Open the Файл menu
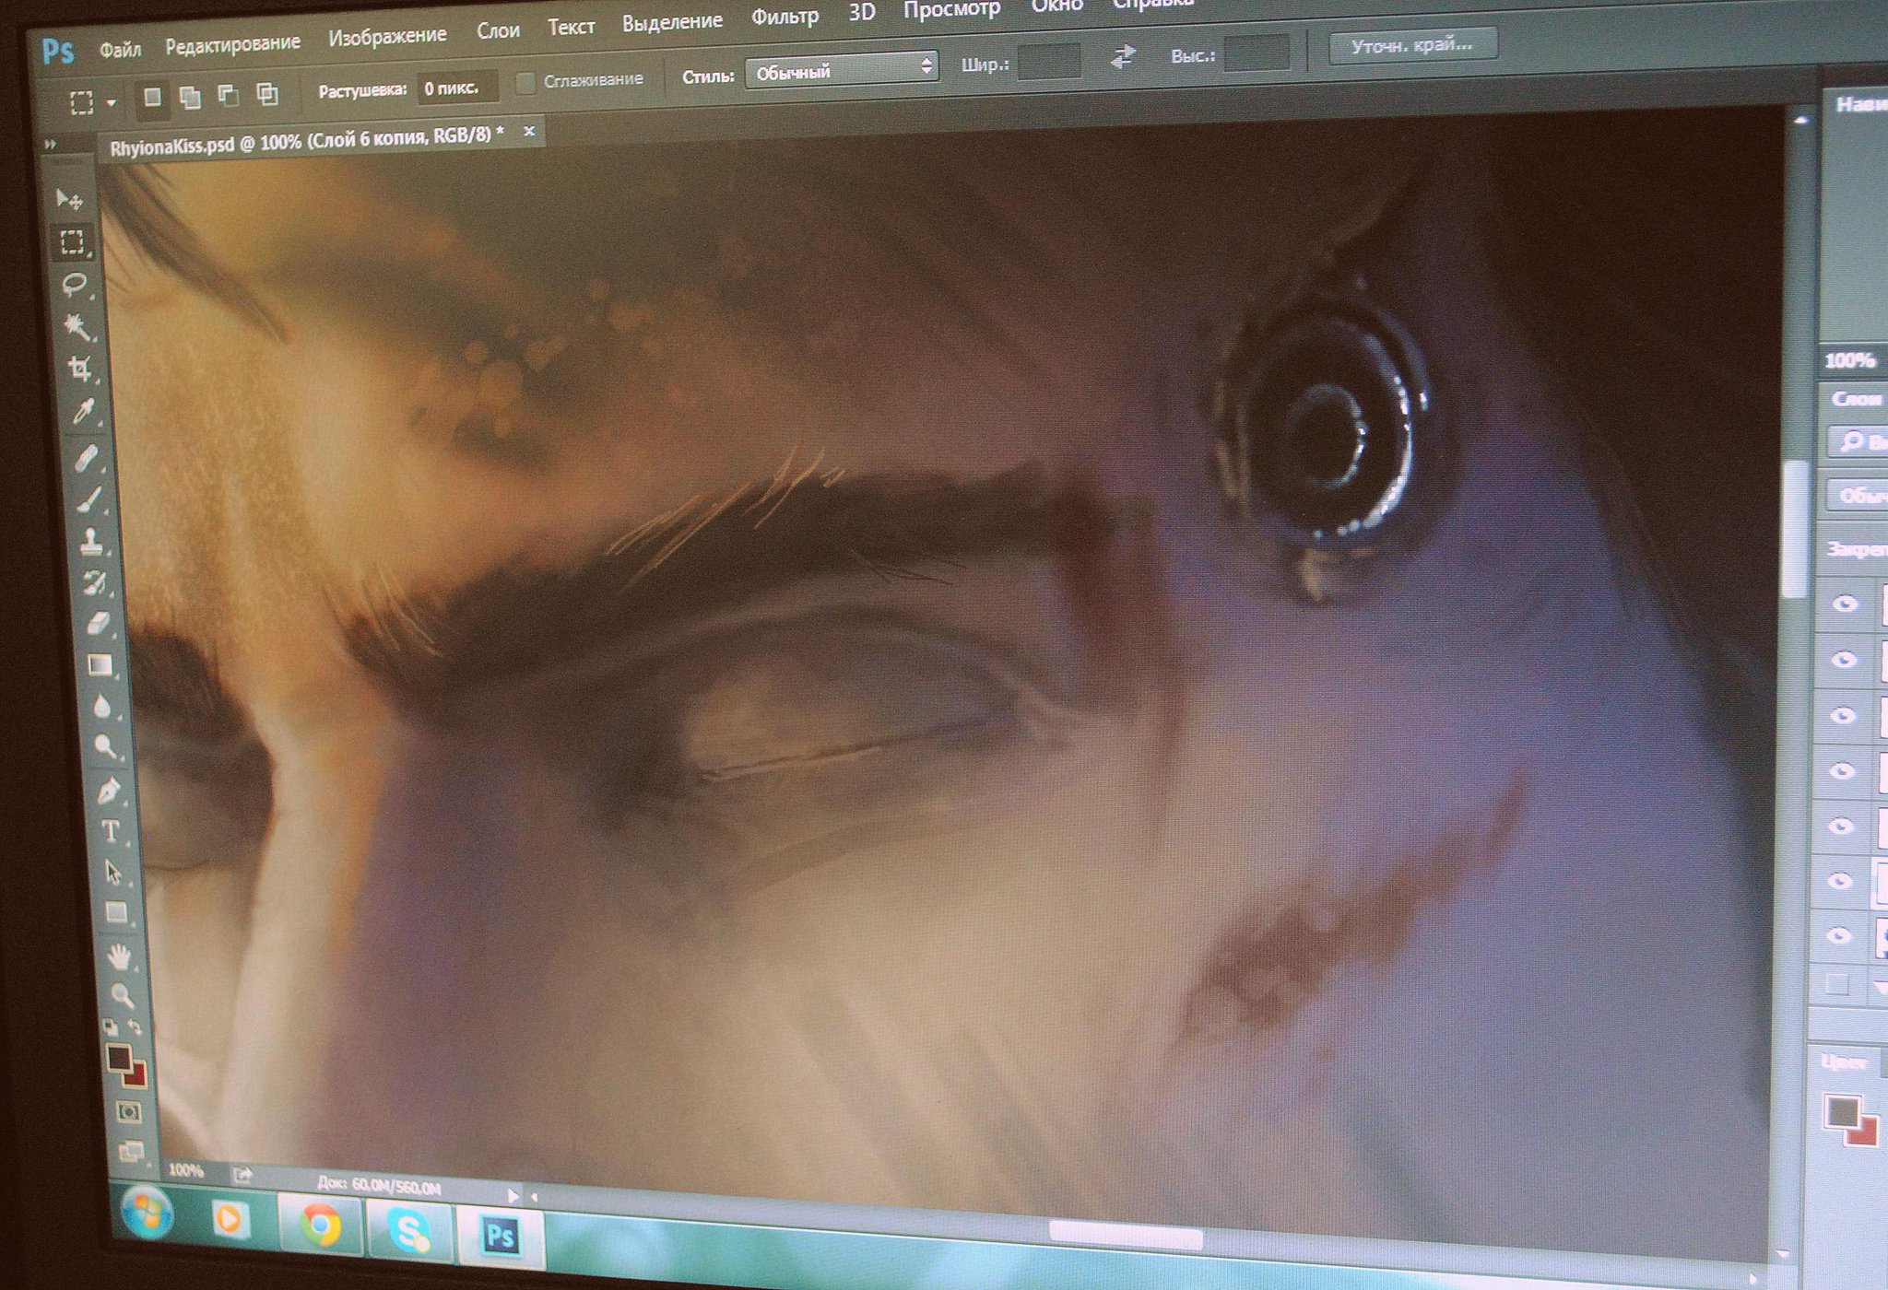Screen dimensions: 1888x1290 (x=121, y=49)
